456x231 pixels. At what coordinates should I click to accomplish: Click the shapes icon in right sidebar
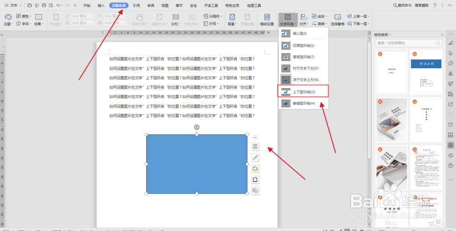[451, 63]
